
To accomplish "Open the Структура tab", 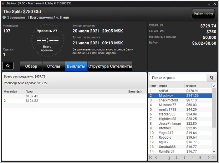I will [99, 66].
